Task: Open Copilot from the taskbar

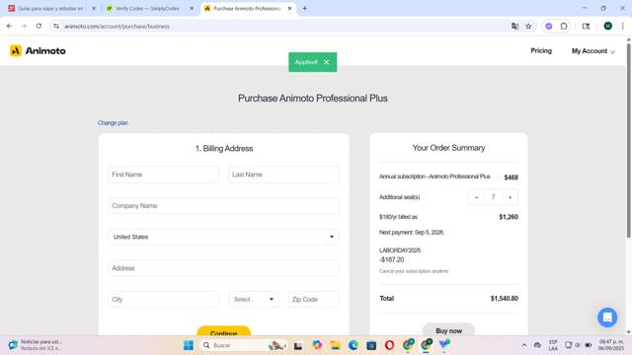Action: pyautogui.click(x=317, y=345)
